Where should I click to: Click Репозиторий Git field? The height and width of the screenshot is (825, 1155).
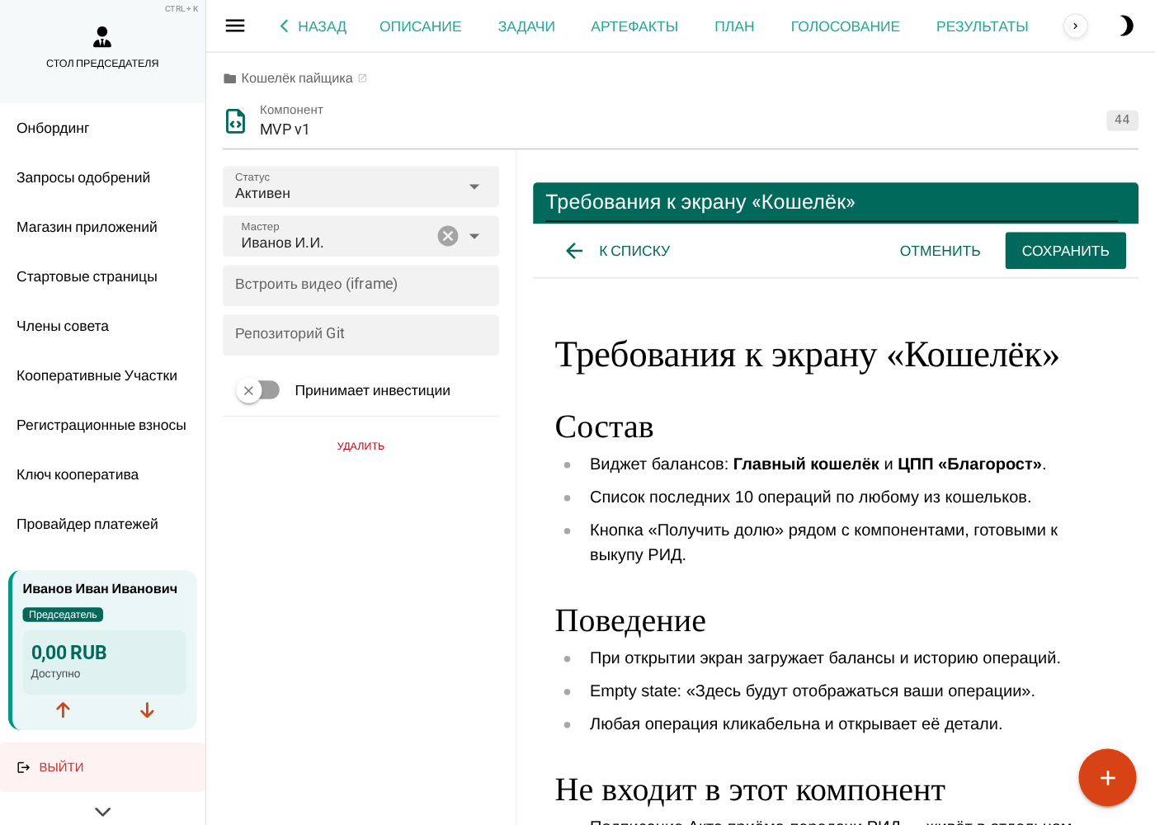coord(361,335)
